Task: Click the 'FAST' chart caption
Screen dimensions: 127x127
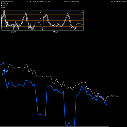Action: 14,32
